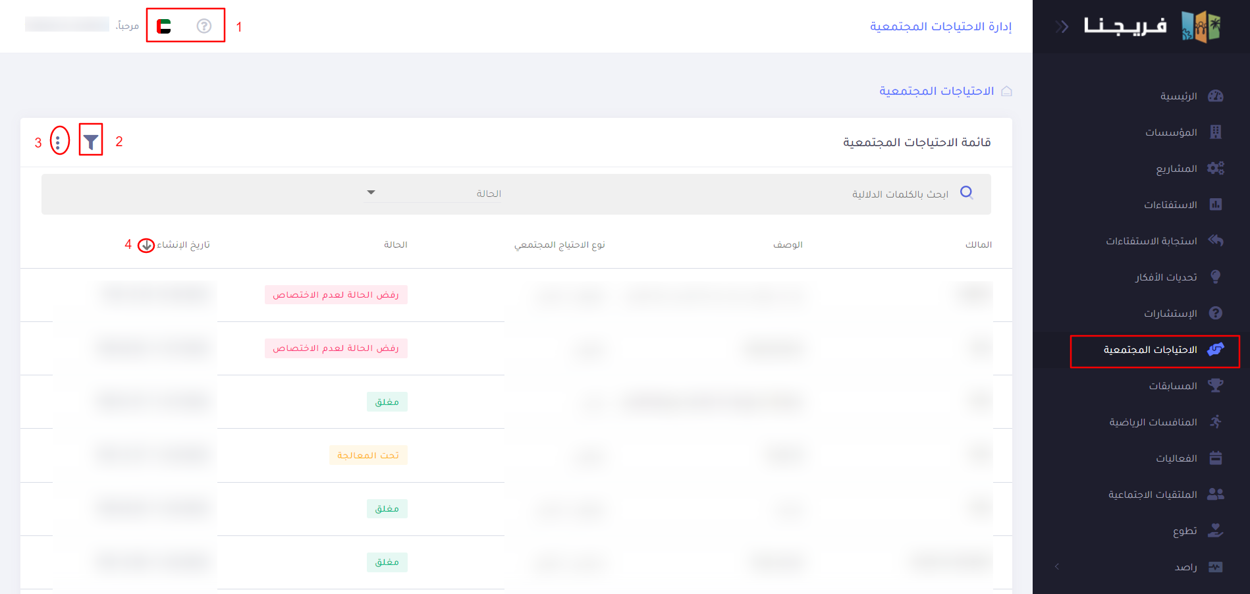Viewport: 1250px width, 594px height.
Task: Open the three-dot more options menu
Action: [59, 142]
